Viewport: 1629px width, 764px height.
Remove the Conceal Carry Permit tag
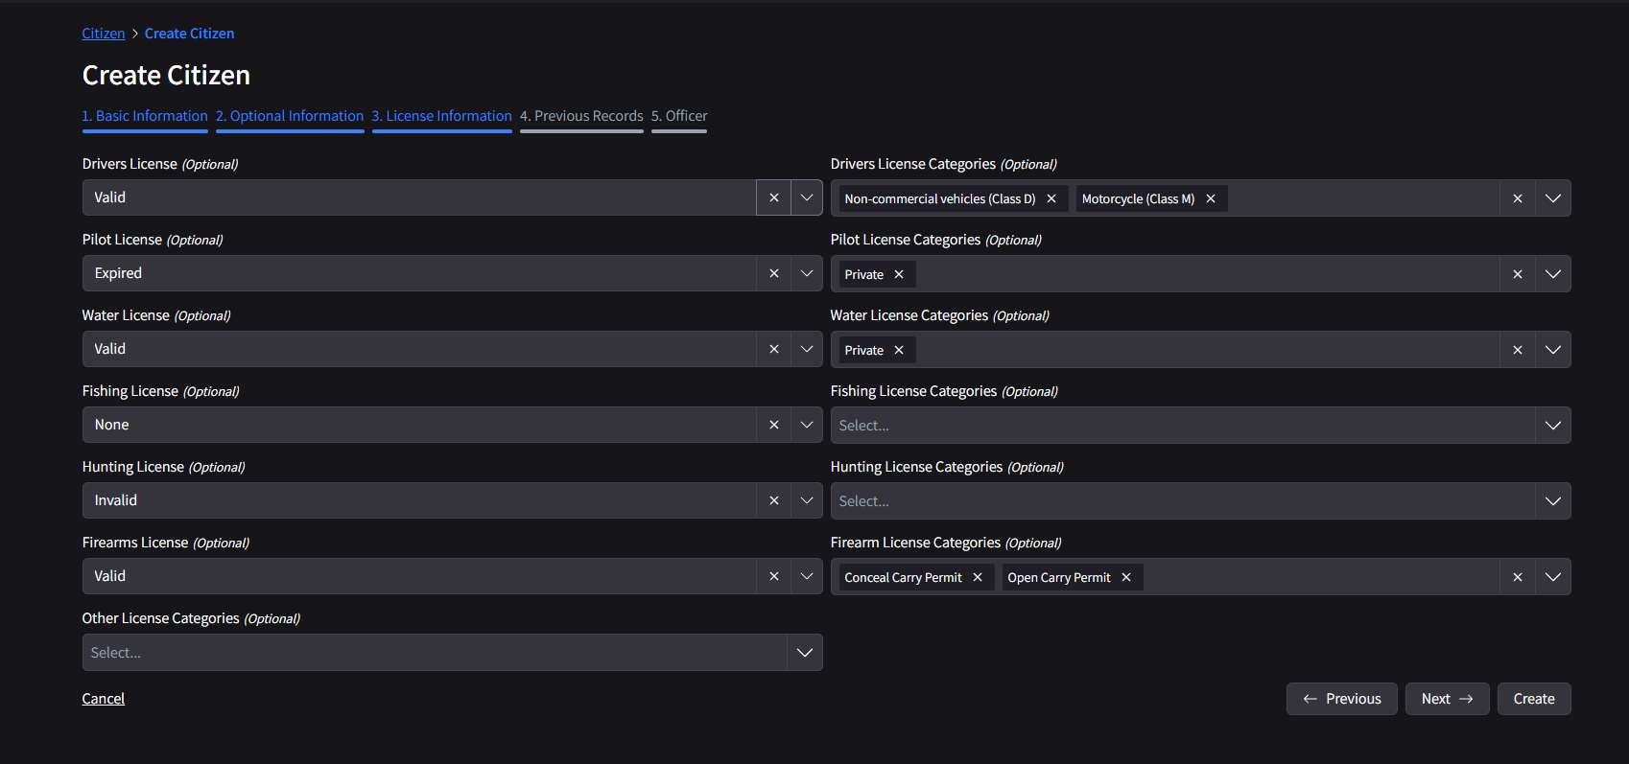tap(978, 577)
